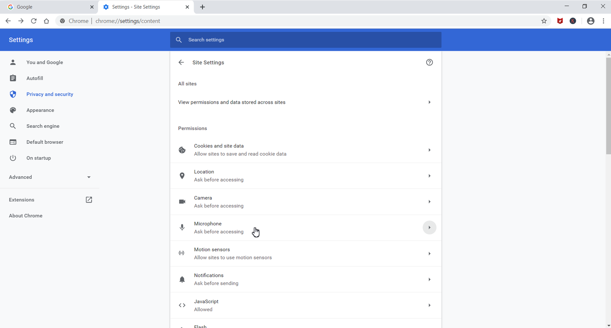Image resolution: width=611 pixels, height=328 pixels.
Task: Open About Chrome page
Action: pos(26,215)
